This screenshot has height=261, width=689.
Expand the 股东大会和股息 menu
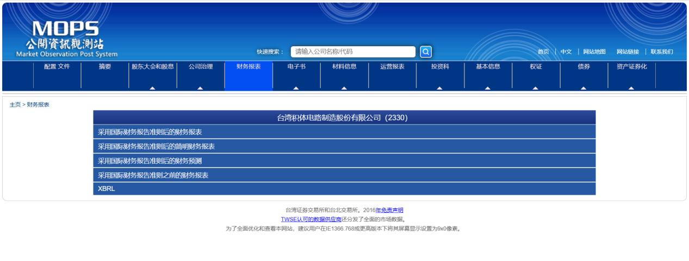(153, 67)
